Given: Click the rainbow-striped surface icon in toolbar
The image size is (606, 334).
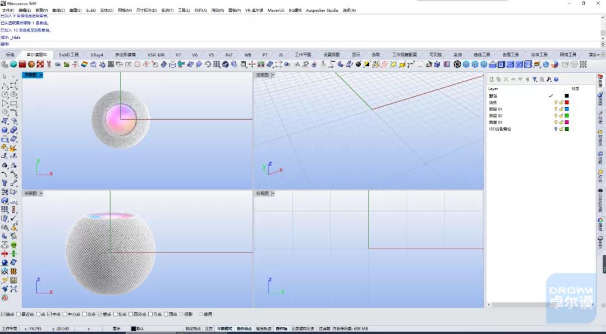Looking at the screenshot, I should [x=84, y=64].
